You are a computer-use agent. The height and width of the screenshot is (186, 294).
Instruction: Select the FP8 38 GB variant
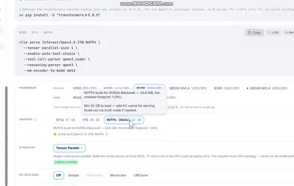pos(91,120)
